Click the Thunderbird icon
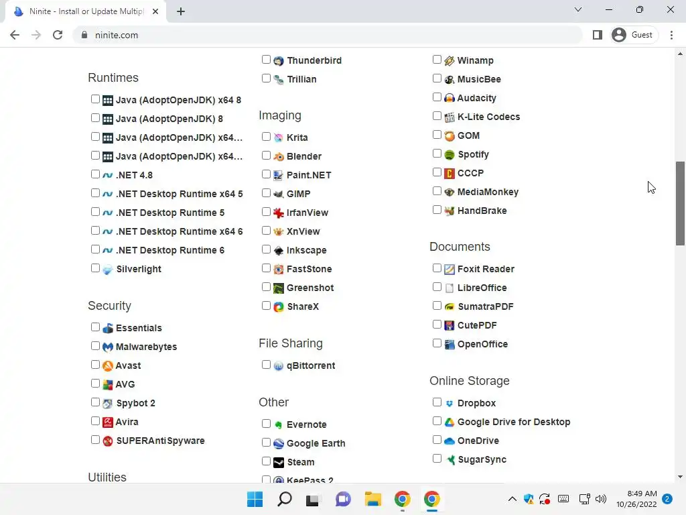Image resolution: width=686 pixels, height=515 pixels. pyautogui.click(x=279, y=61)
